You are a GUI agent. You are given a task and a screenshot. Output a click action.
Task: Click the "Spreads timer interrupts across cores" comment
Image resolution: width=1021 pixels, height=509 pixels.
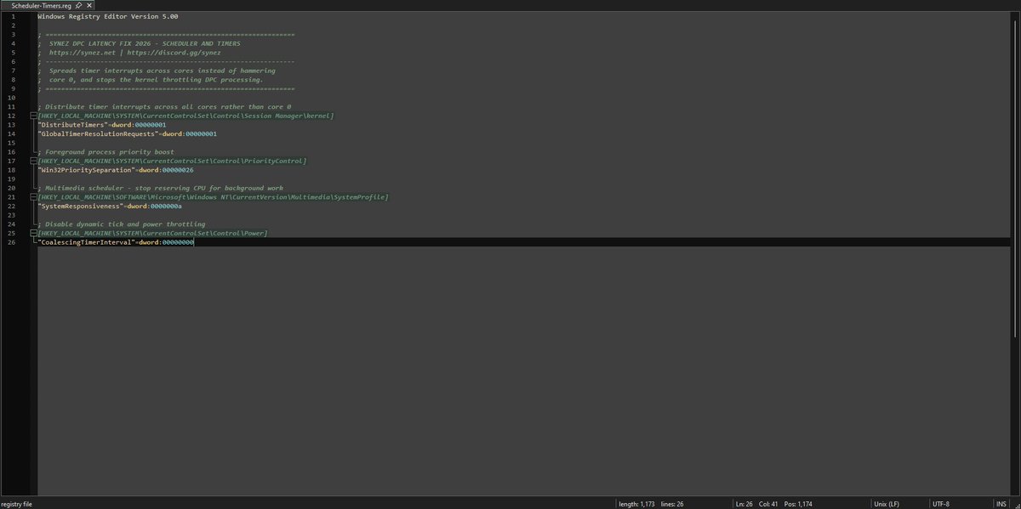pyautogui.click(x=157, y=71)
